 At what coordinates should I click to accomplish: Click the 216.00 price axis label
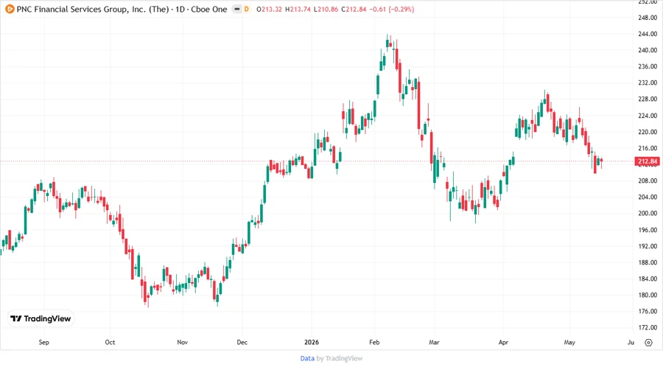pos(648,148)
